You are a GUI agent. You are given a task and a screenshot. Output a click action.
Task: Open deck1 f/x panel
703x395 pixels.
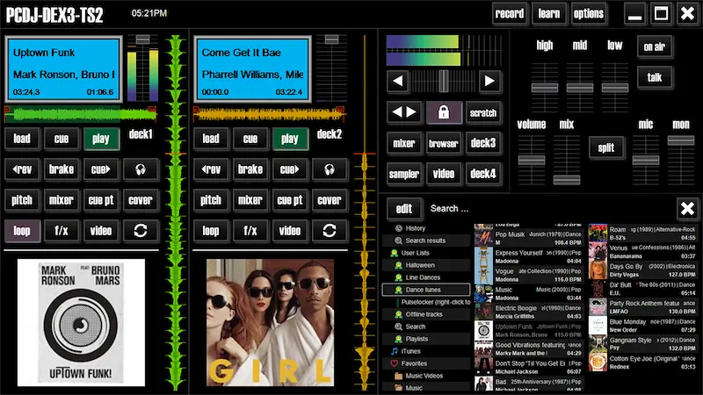click(x=62, y=231)
